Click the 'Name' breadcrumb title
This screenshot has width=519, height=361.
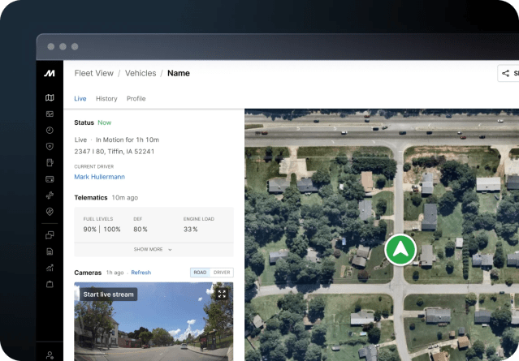179,73
